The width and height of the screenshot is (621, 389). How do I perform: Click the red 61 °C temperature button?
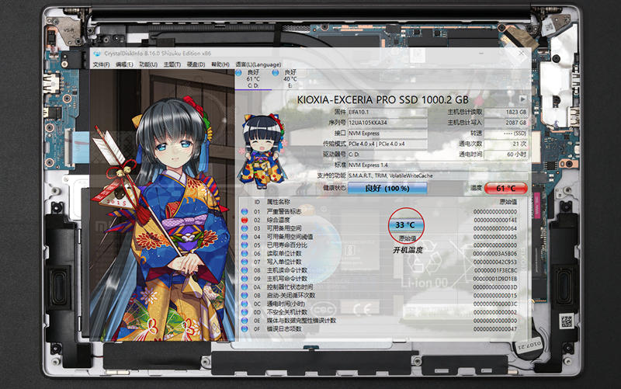pyautogui.click(x=506, y=188)
